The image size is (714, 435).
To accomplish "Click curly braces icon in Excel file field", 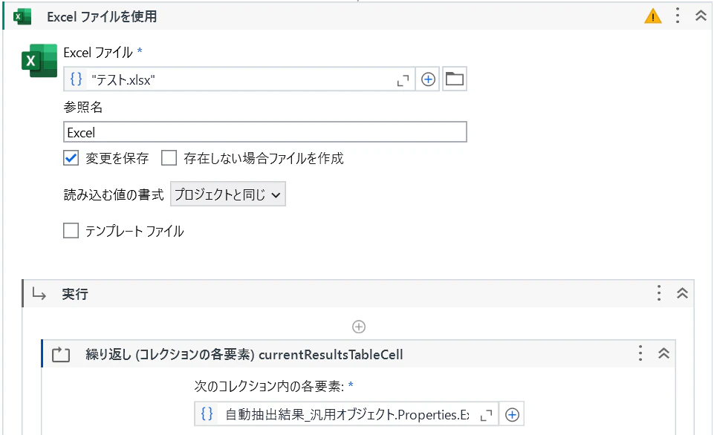I will (76, 79).
